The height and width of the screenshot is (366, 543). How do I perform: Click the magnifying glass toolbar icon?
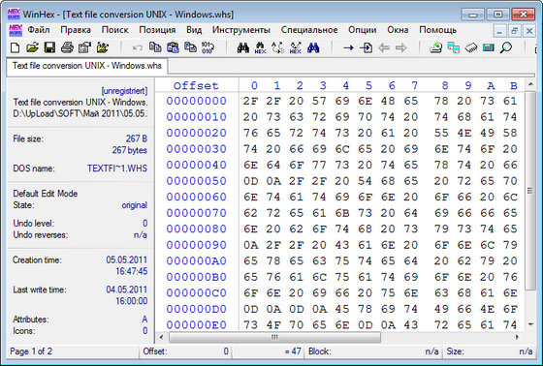click(506, 47)
